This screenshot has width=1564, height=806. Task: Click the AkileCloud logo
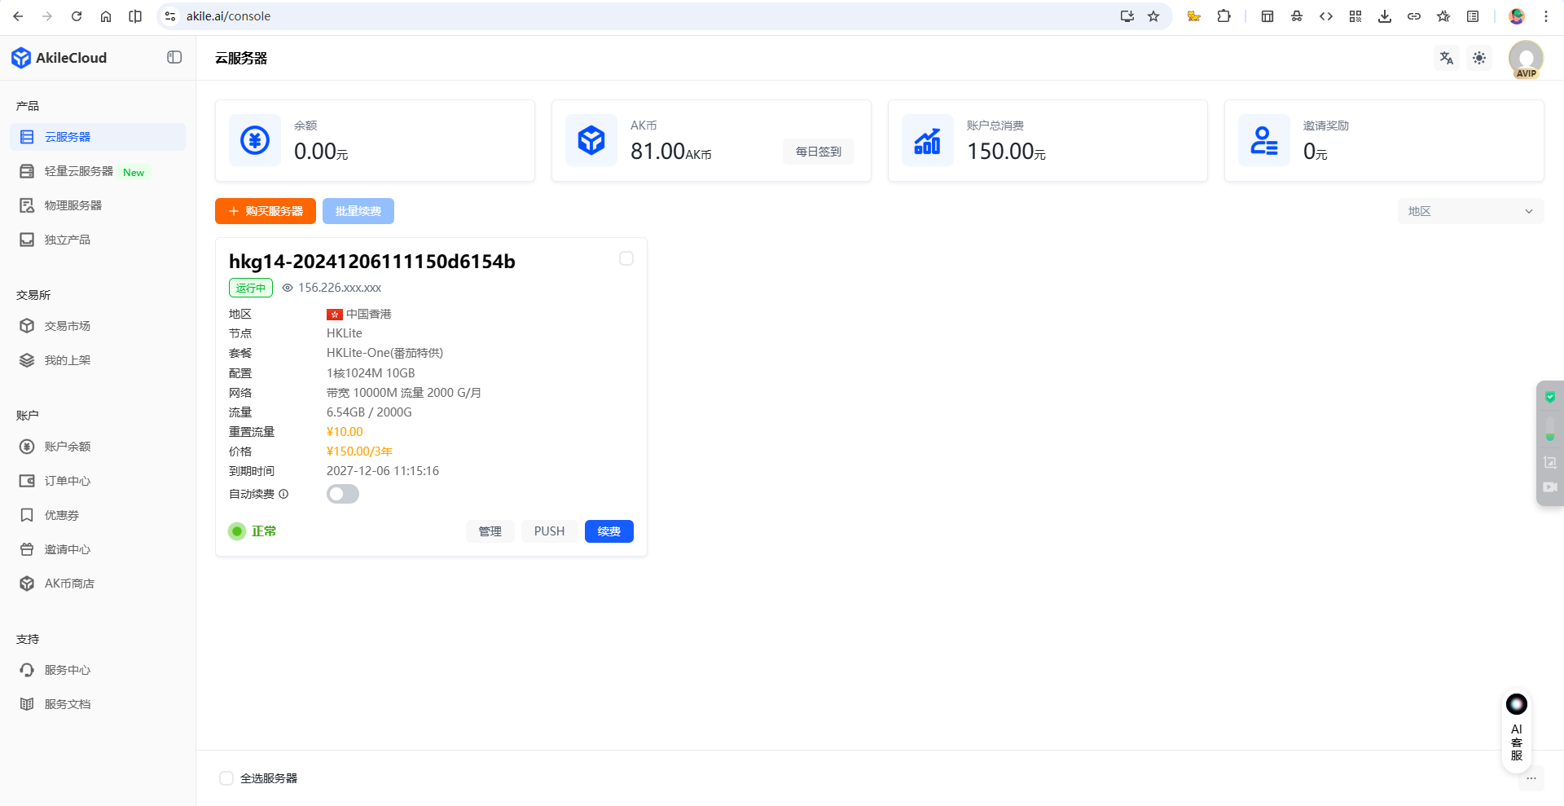tap(59, 58)
